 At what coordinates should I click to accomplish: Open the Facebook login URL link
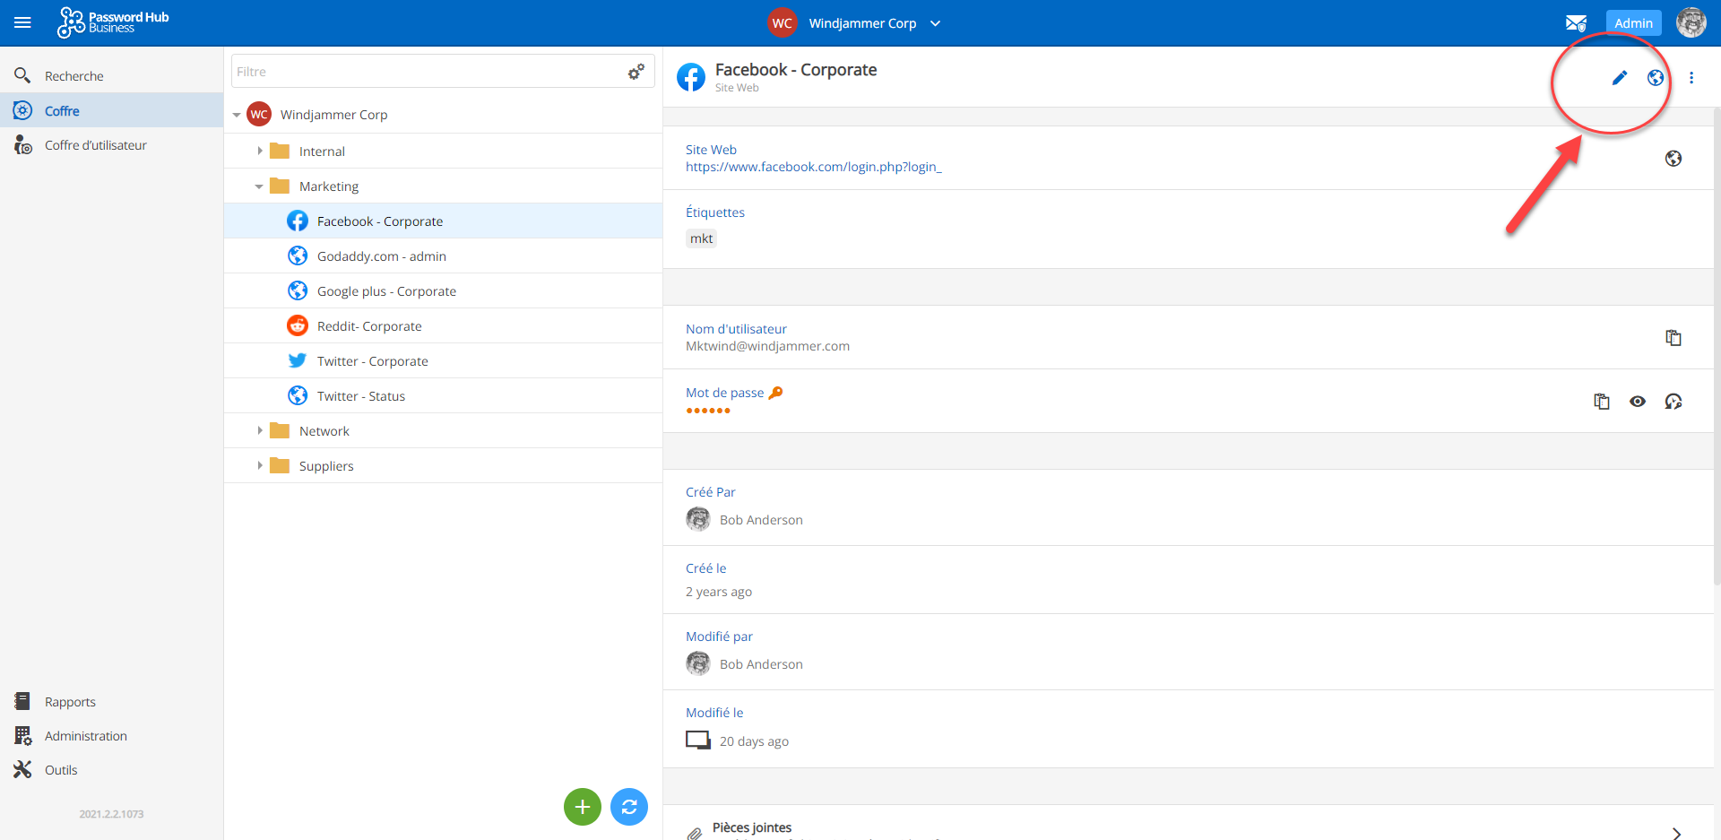point(813,167)
